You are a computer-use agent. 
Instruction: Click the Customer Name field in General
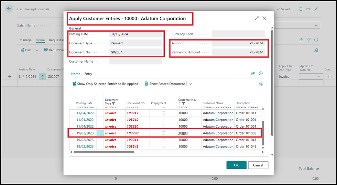[135, 61]
